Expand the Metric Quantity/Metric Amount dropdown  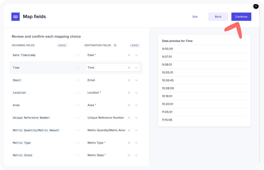[136, 130]
